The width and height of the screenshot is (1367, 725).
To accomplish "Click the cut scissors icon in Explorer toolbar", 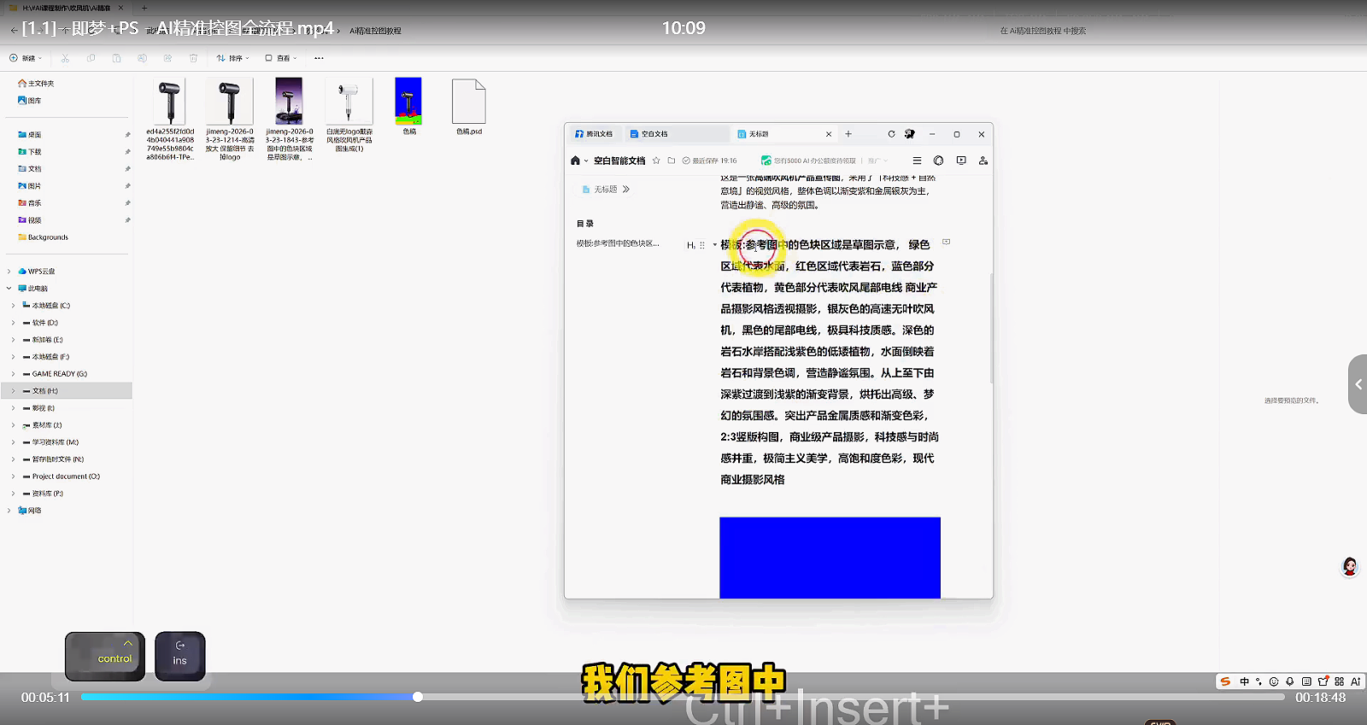I will (66, 58).
